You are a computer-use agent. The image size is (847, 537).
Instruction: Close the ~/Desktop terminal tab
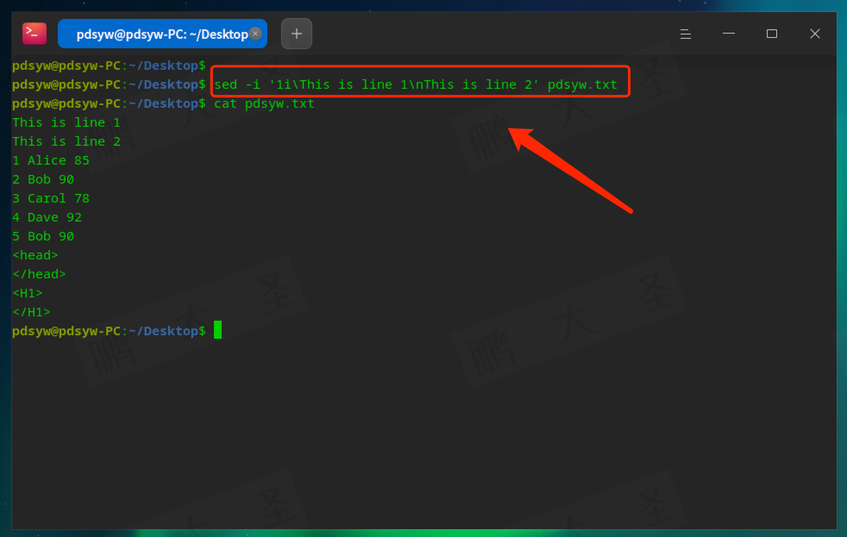(x=255, y=34)
